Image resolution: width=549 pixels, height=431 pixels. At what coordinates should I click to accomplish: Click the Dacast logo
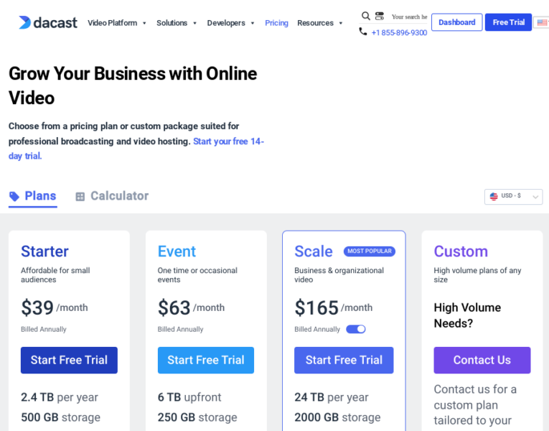pyautogui.click(x=48, y=22)
